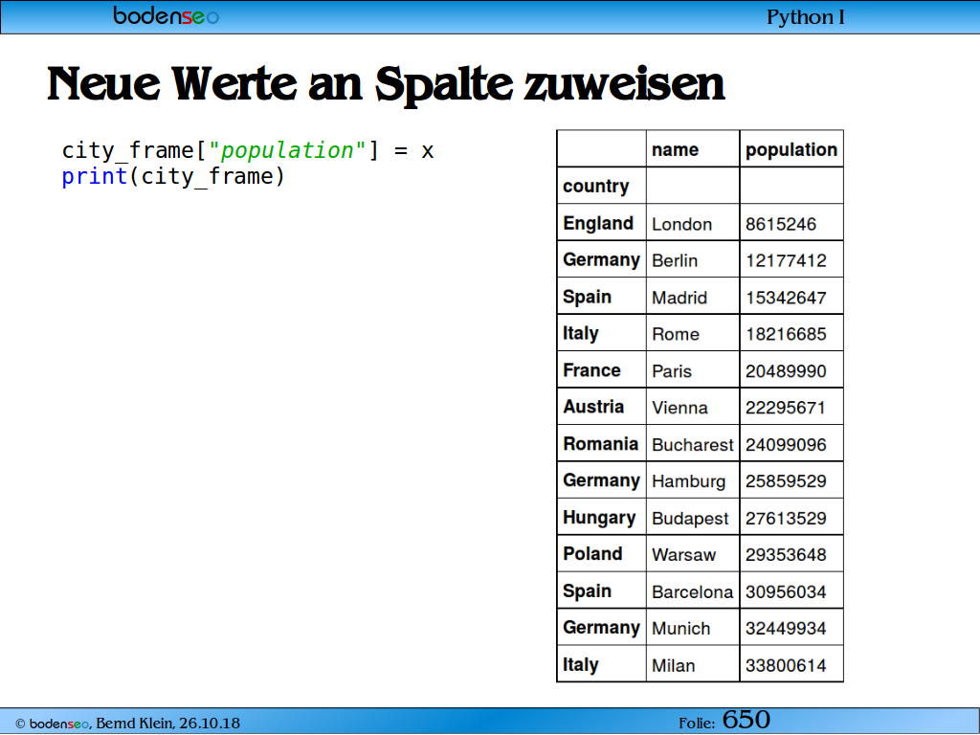
Task: Click the 'Italy' label in the Rome row
Action: tap(581, 334)
